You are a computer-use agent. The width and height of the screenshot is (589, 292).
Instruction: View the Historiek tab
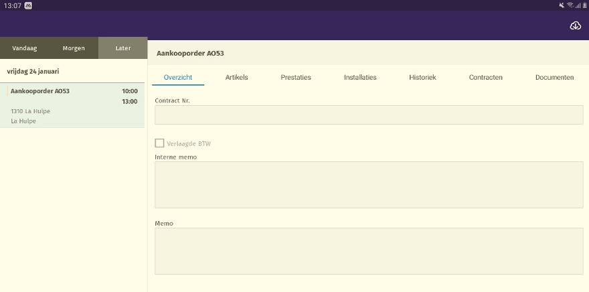click(x=422, y=77)
